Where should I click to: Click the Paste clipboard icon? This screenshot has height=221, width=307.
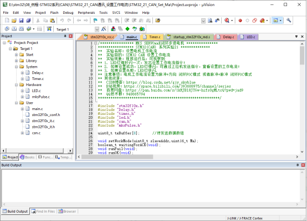tap(52, 21)
